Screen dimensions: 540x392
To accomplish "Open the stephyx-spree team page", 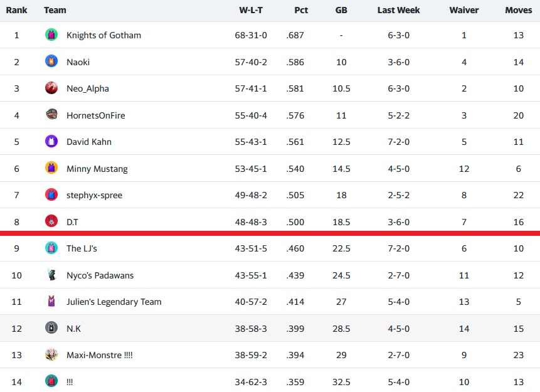I will point(94,195).
